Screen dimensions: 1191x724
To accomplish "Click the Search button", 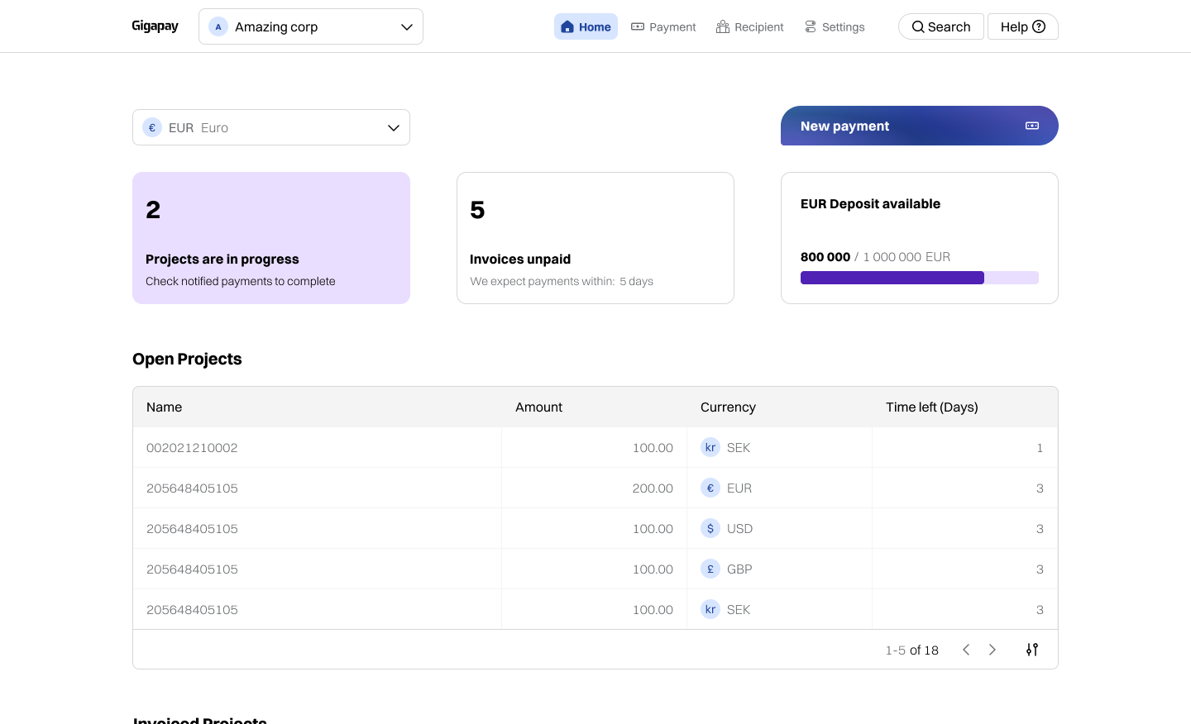I will tap(940, 26).
